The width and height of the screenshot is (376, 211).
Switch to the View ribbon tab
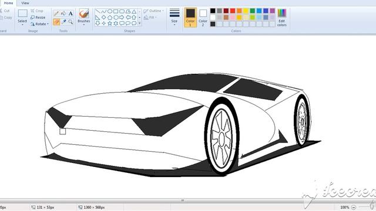(x=25, y=3)
